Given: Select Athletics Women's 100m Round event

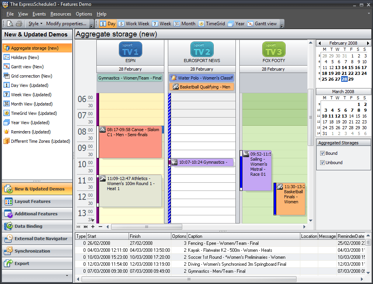Looking at the screenshot, I should [x=131, y=191].
